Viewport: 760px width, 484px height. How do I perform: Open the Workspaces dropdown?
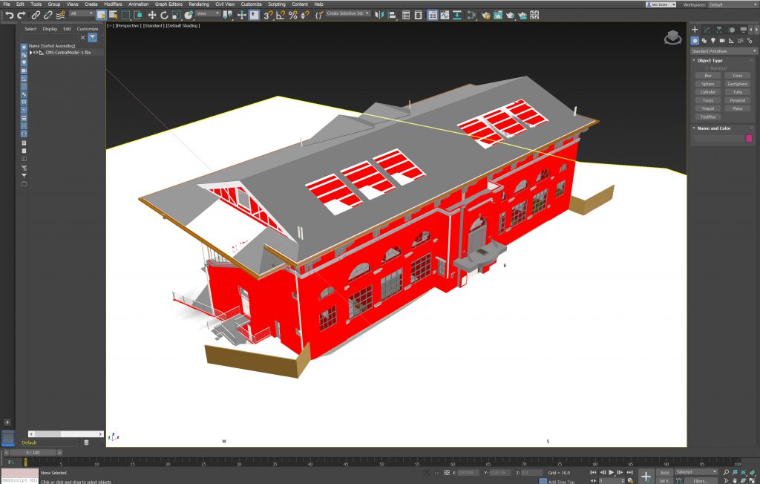731,4
